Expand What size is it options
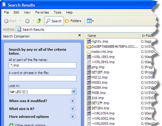This screenshot has width=162, height=126. pyautogui.click(x=73, y=109)
